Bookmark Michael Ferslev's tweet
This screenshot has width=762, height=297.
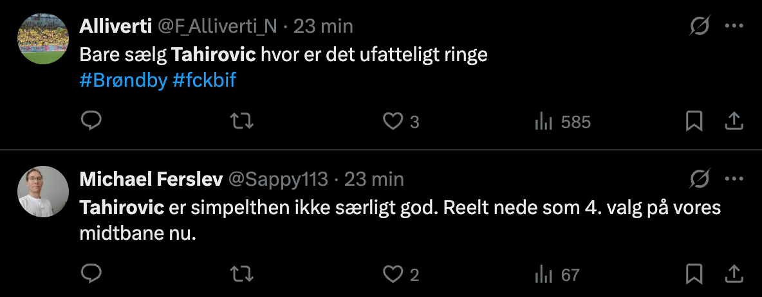click(694, 274)
